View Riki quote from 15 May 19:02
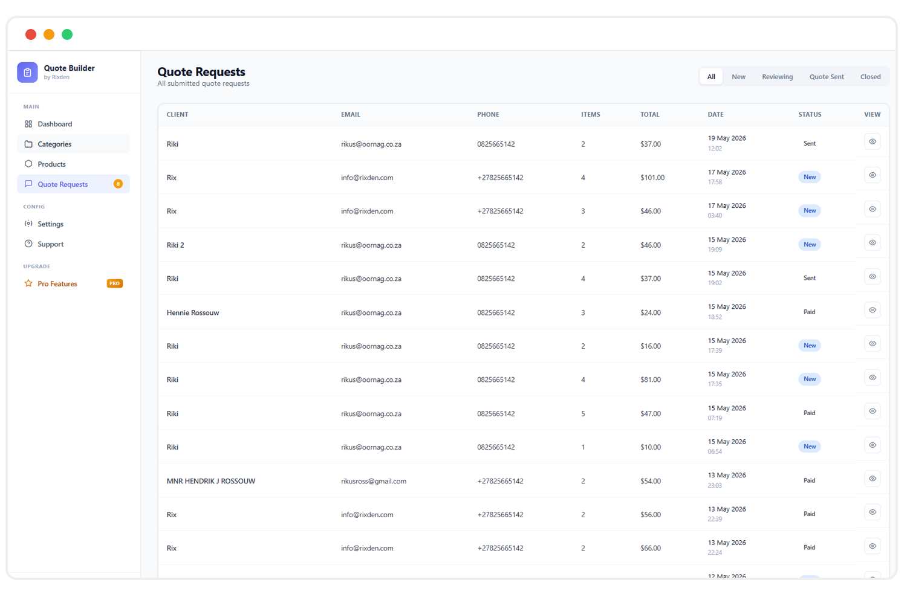 [872, 276]
